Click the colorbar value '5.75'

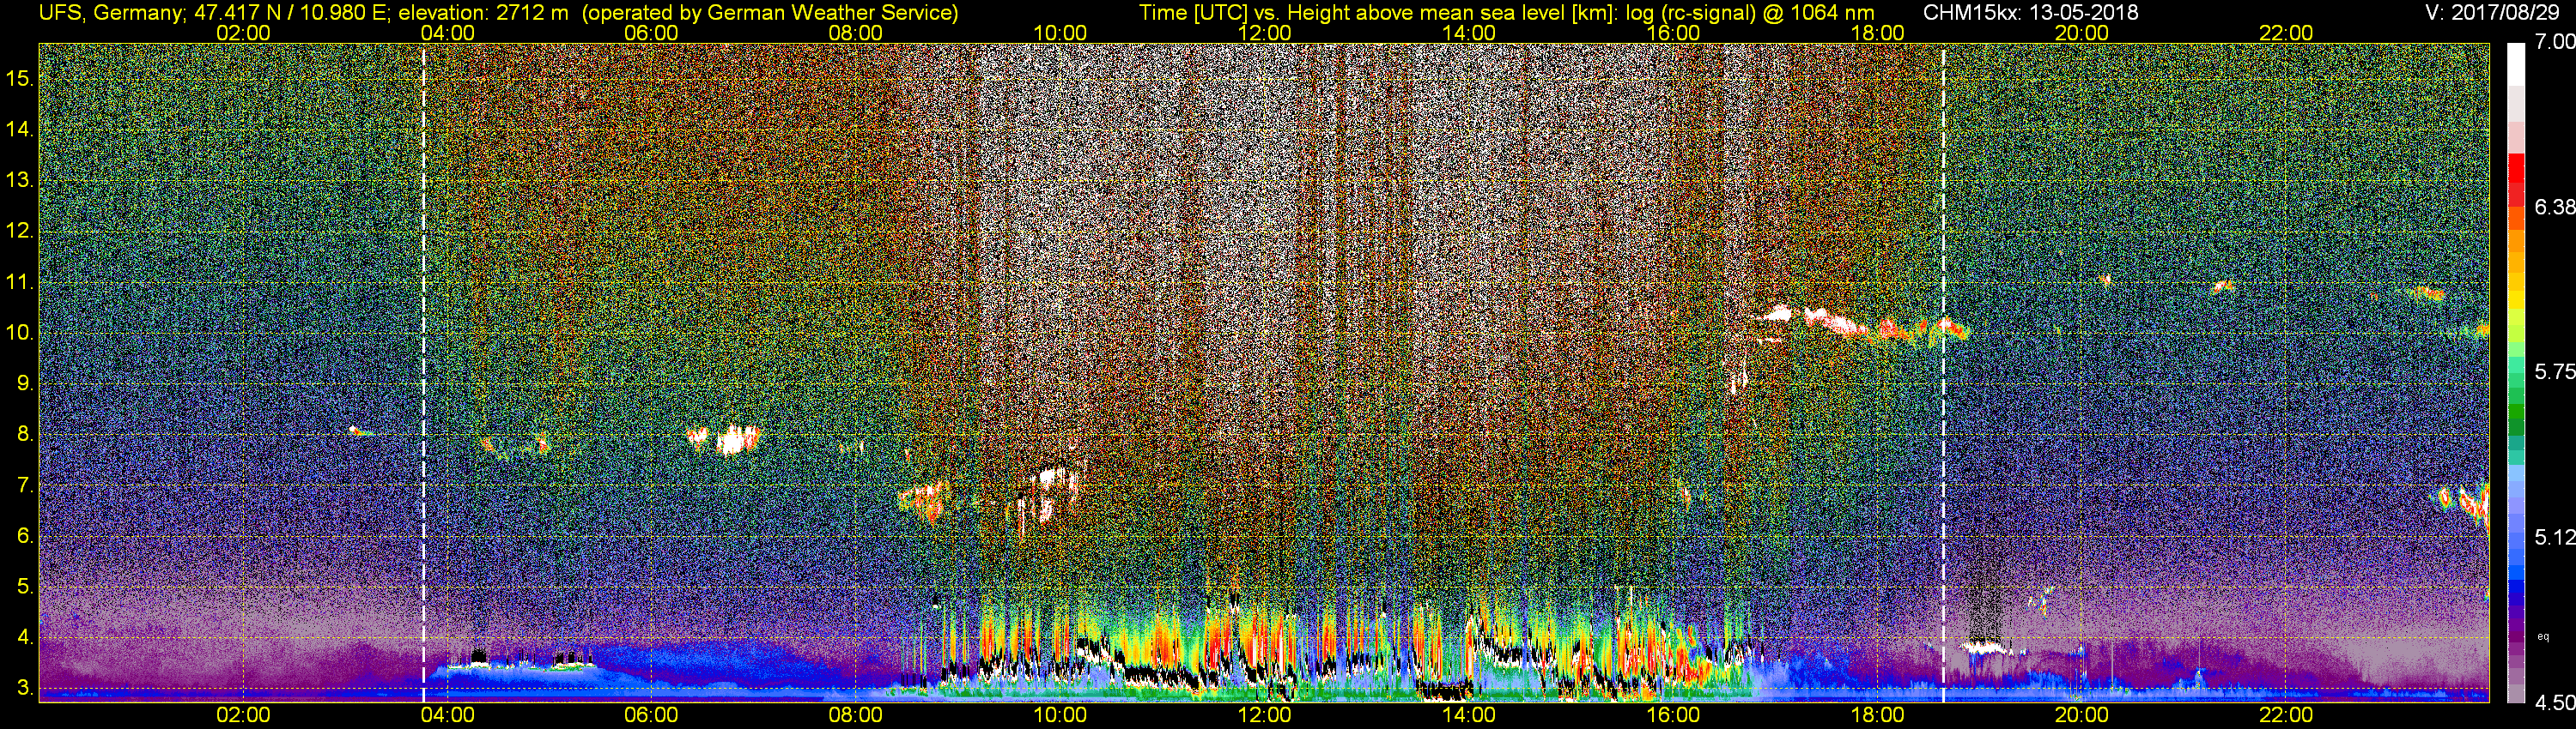click(x=2555, y=371)
